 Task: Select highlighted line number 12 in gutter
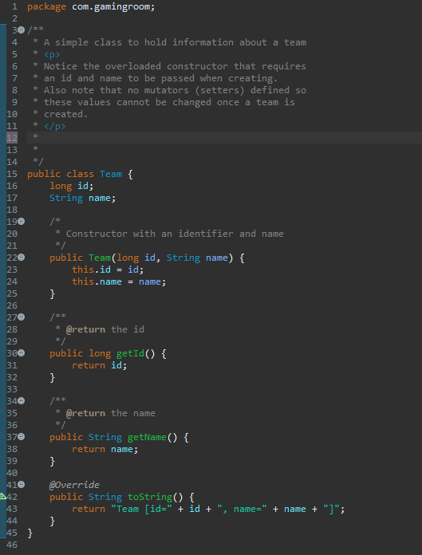pyautogui.click(x=12, y=138)
